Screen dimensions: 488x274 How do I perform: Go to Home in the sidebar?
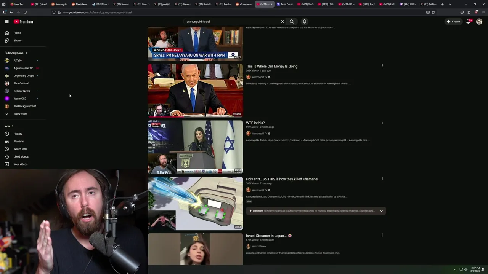point(17,33)
